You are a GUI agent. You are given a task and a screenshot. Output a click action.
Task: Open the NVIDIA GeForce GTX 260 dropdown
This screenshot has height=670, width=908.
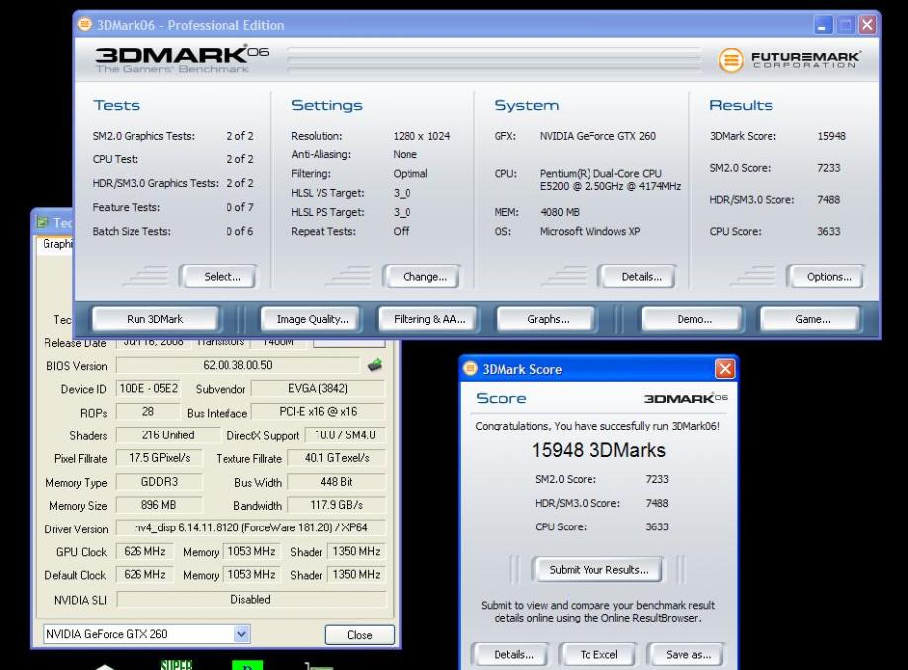241,634
